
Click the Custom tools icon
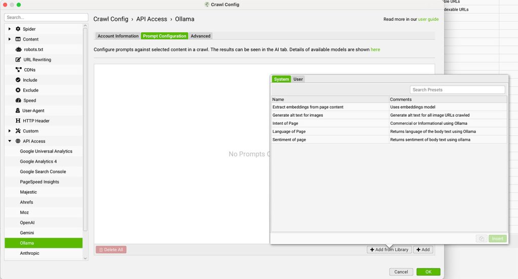(x=18, y=131)
